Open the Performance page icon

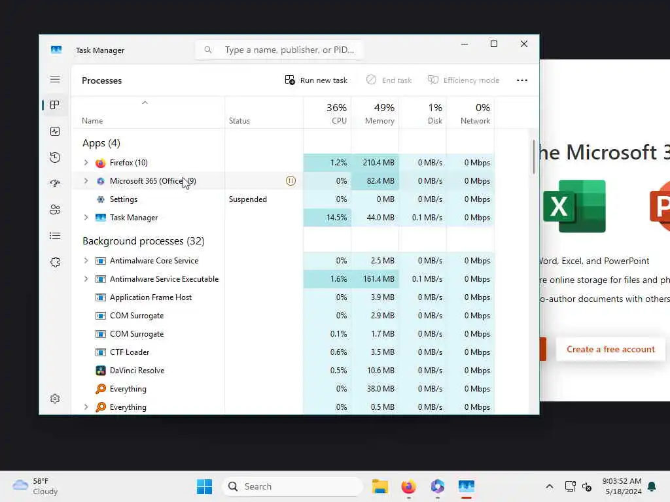pyautogui.click(x=55, y=131)
